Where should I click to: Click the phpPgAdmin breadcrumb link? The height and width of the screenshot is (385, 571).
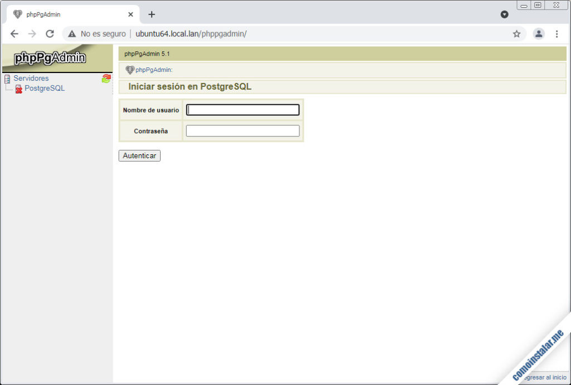click(153, 70)
